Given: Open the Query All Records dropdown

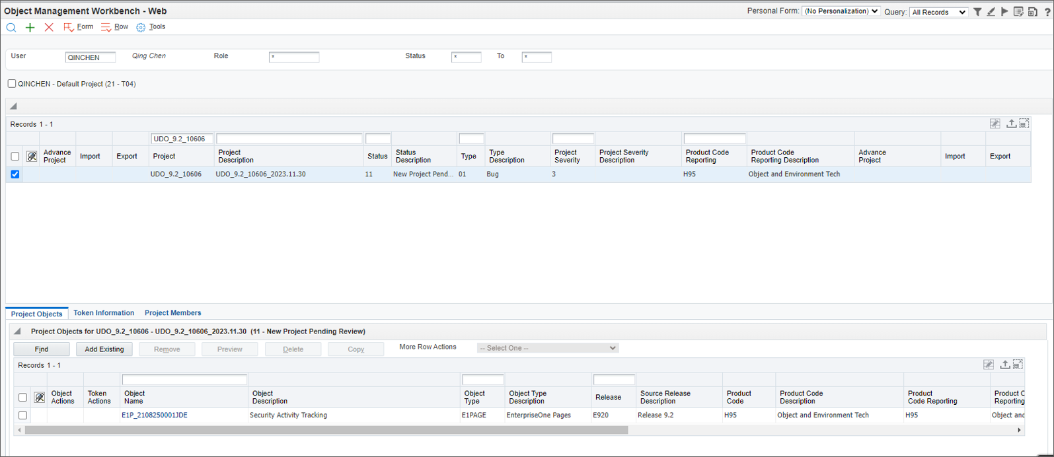Looking at the screenshot, I should point(938,12).
